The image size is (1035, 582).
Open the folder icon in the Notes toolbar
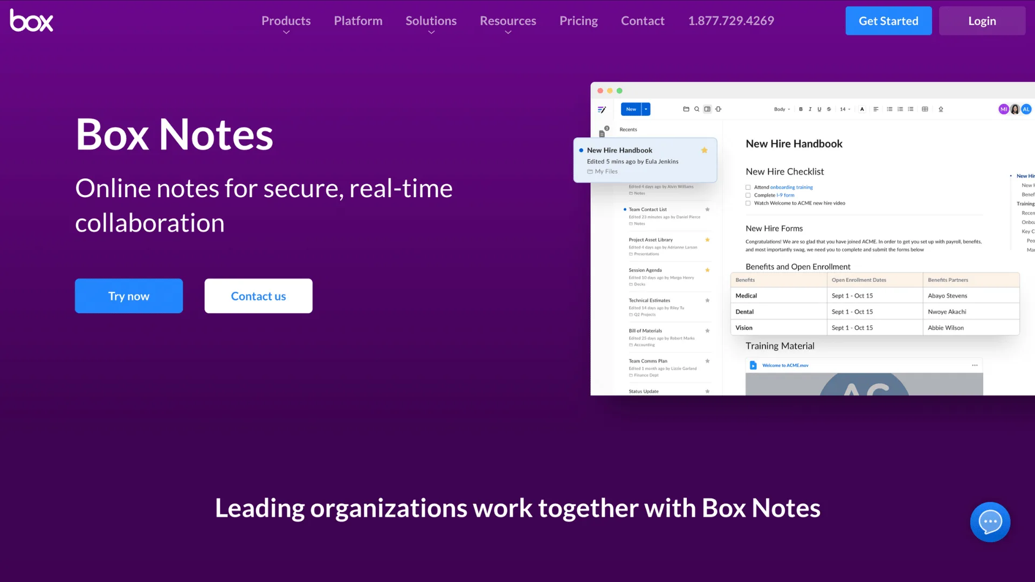tap(686, 109)
